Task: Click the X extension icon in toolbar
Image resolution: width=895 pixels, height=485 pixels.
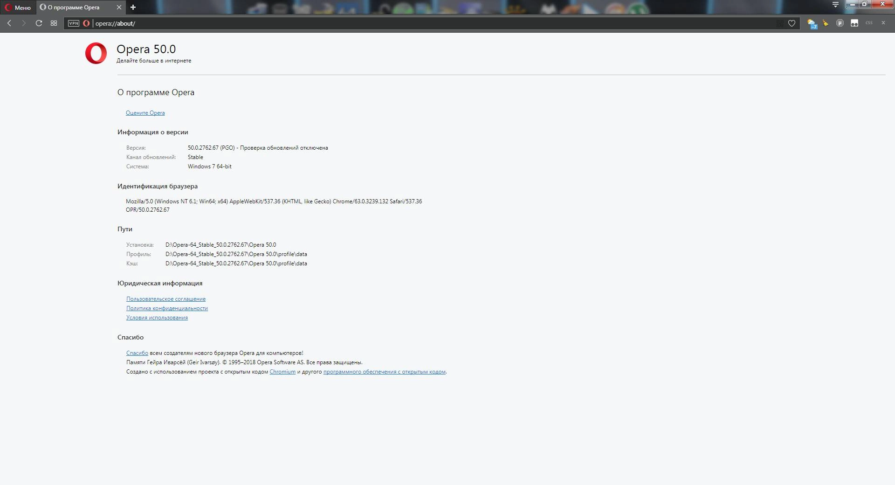Action: click(x=883, y=23)
